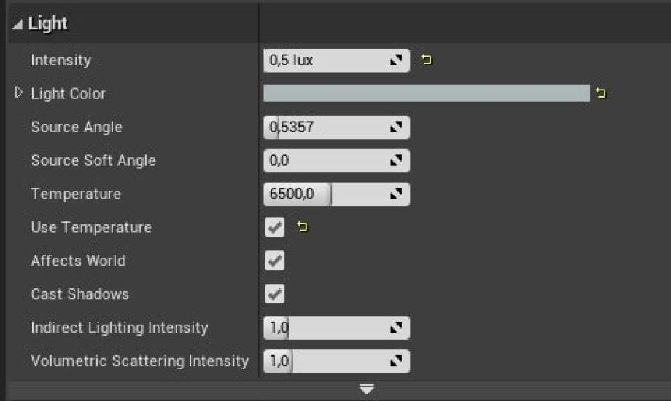Show advanced Light properties
671x401 pixels.
[367, 391]
